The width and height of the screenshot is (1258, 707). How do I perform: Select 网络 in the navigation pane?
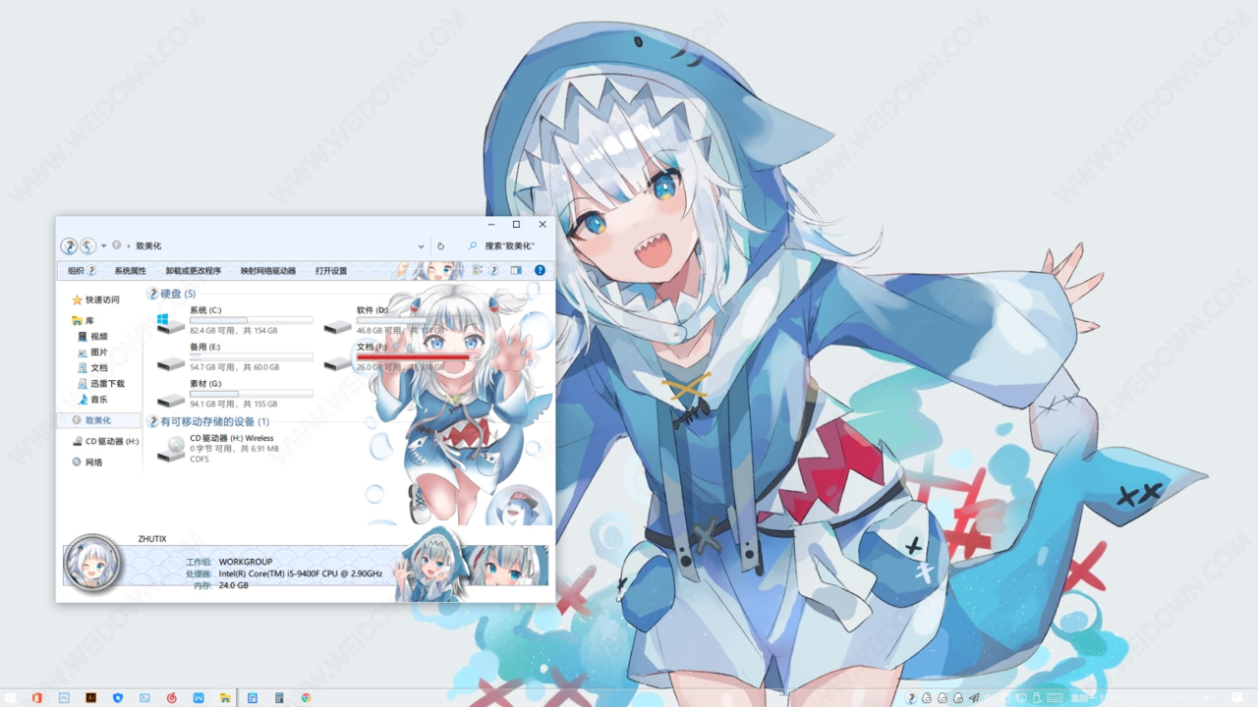[x=86, y=462]
